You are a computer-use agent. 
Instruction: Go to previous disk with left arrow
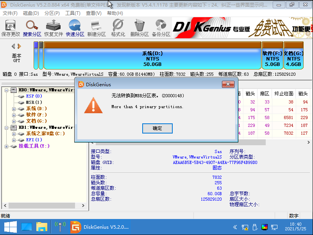(13, 46)
